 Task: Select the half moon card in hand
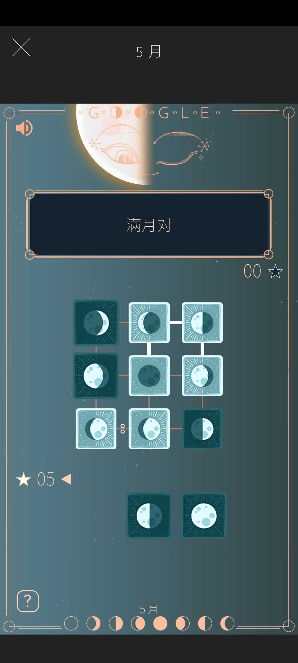pos(149,515)
